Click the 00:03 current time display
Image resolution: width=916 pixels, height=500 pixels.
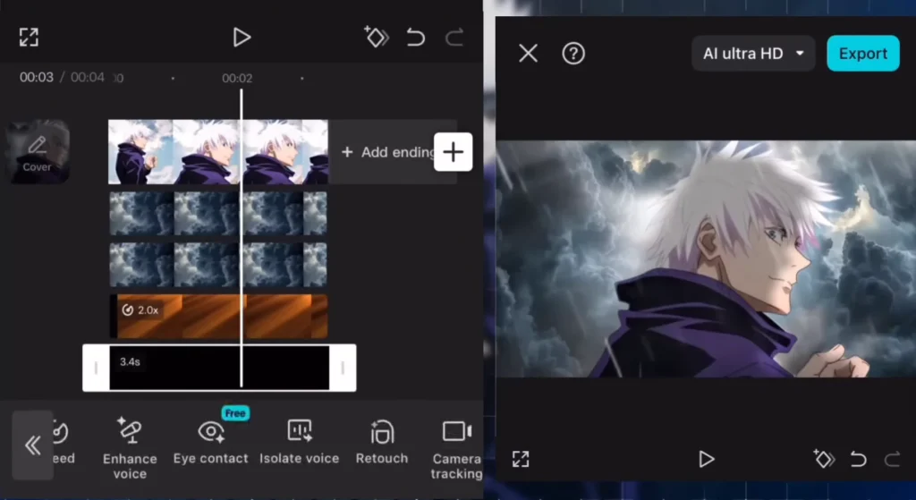[x=36, y=78]
